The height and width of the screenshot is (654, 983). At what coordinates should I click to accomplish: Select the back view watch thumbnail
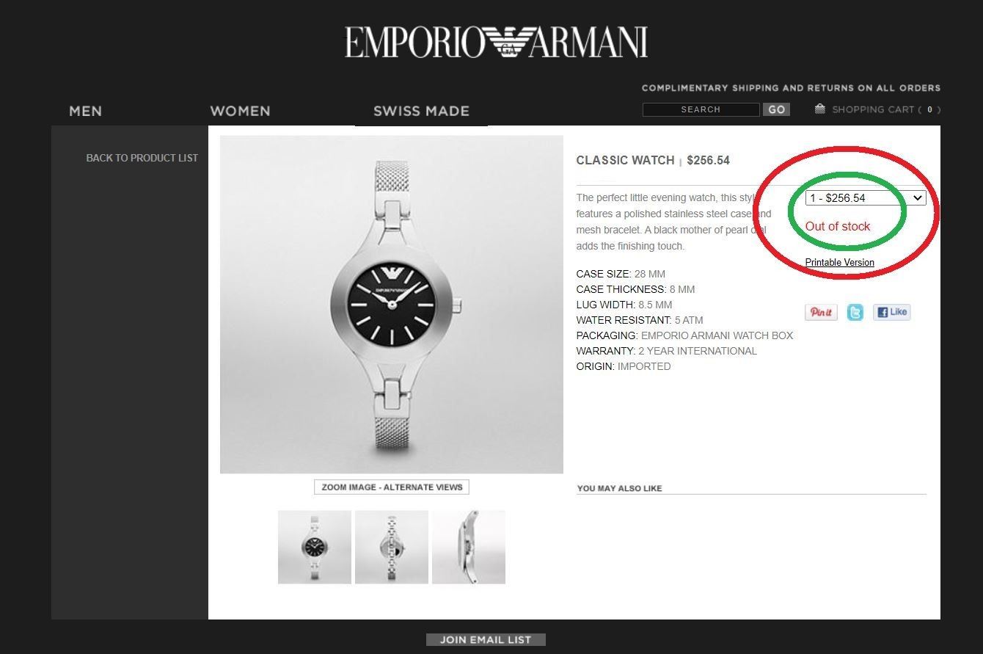392,547
